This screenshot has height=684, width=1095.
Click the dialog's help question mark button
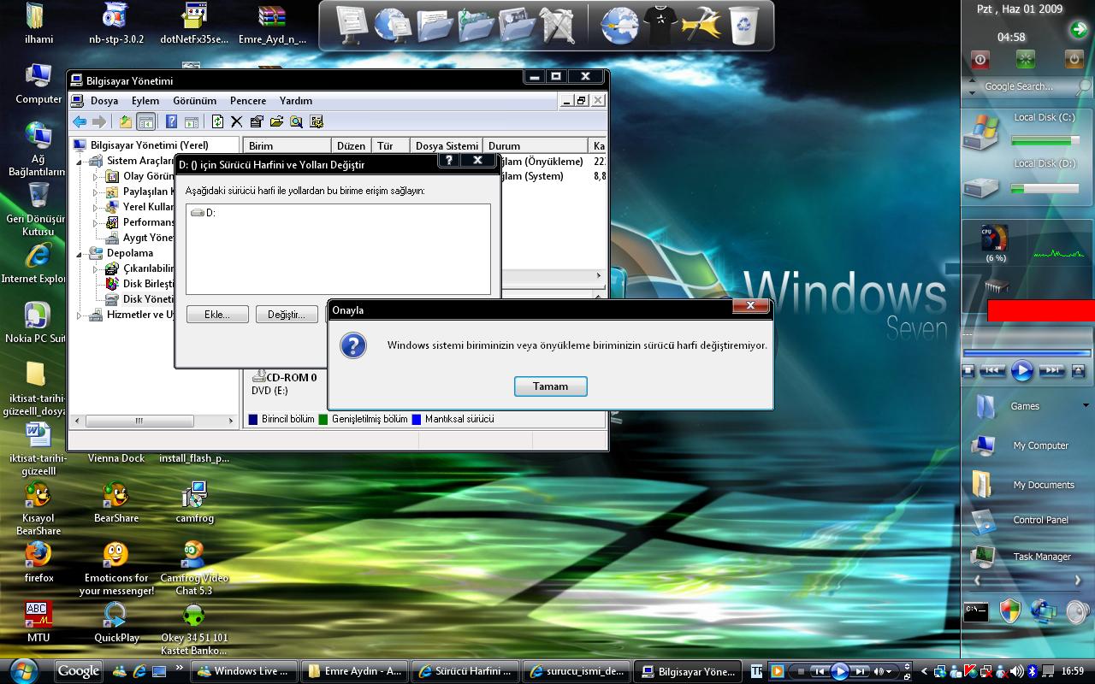click(x=450, y=160)
